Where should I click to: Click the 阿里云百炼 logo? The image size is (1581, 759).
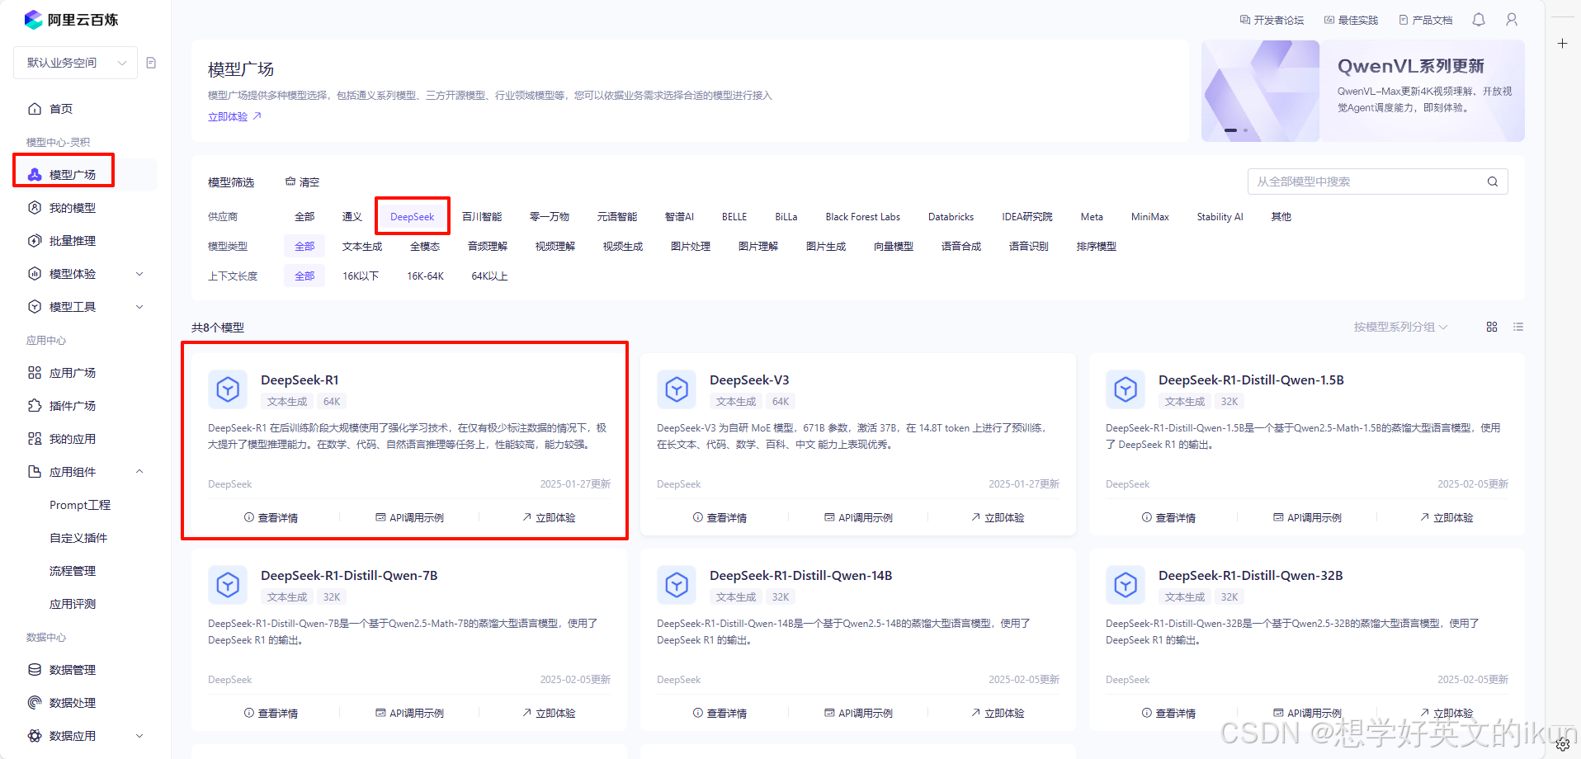[x=71, y=20]
